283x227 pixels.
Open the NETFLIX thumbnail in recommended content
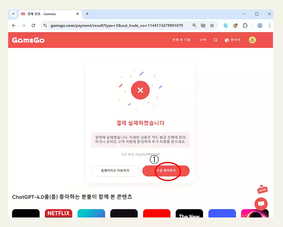point(58,214)
